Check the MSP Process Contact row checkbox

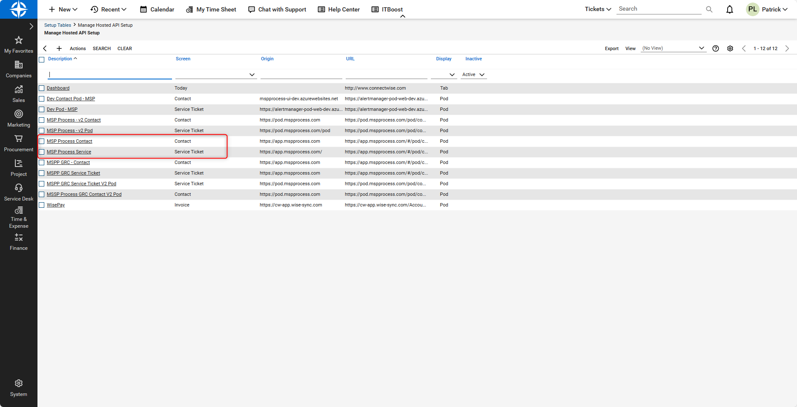(42, 141)
